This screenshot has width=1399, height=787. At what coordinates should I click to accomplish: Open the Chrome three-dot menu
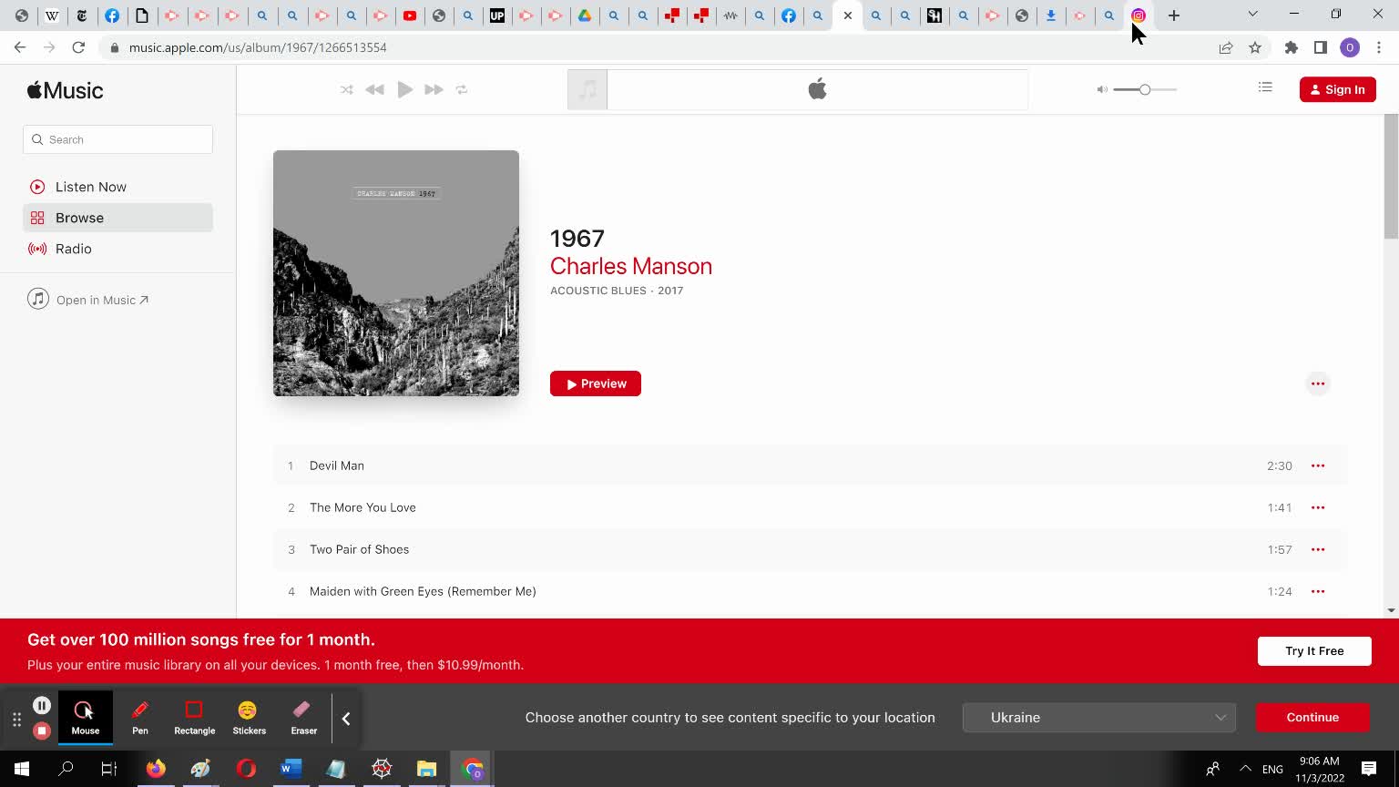coord(1379,47)
